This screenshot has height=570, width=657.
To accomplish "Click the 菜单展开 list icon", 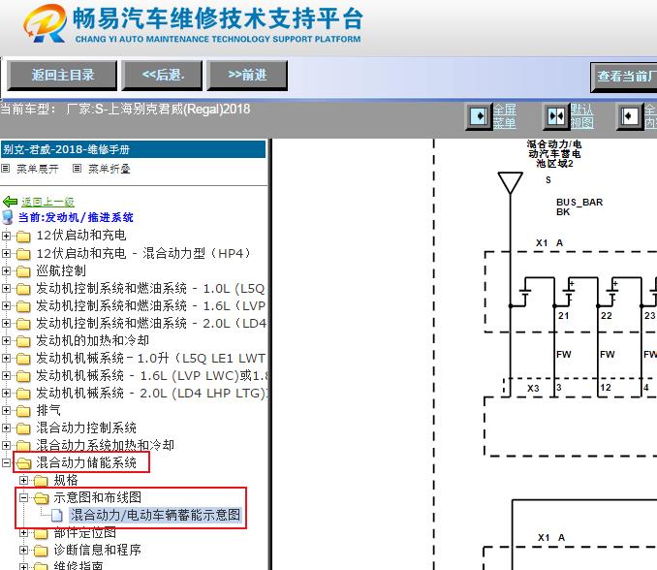I will tap(6, 169).
